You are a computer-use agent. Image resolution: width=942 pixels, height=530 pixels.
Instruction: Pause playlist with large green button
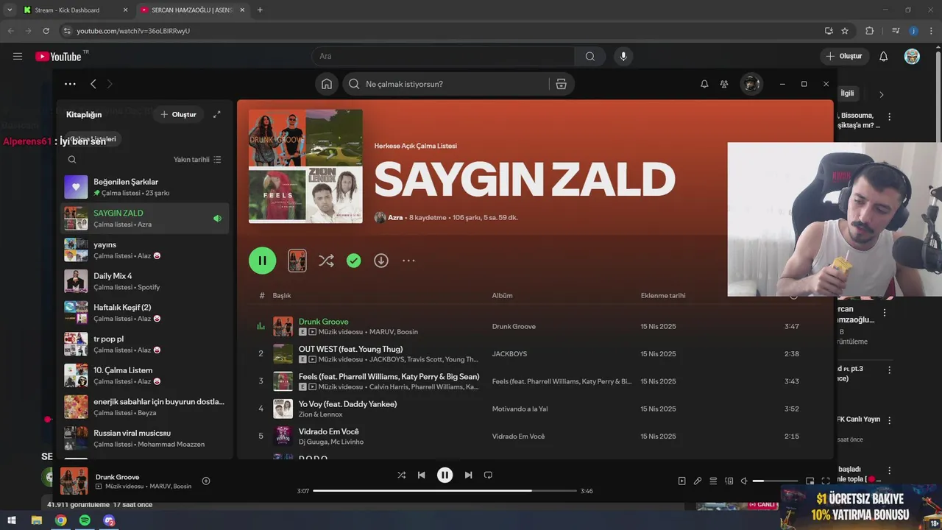(263, 261)
